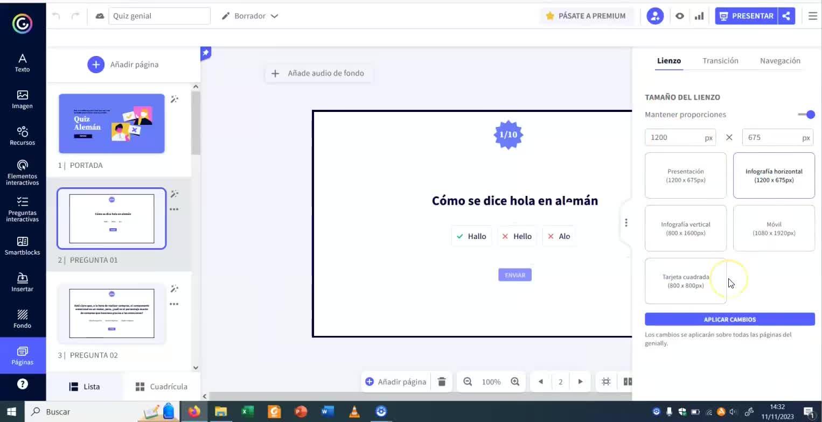
Task: Switch pages view to Cuadrícula
Action: (162, 386)
